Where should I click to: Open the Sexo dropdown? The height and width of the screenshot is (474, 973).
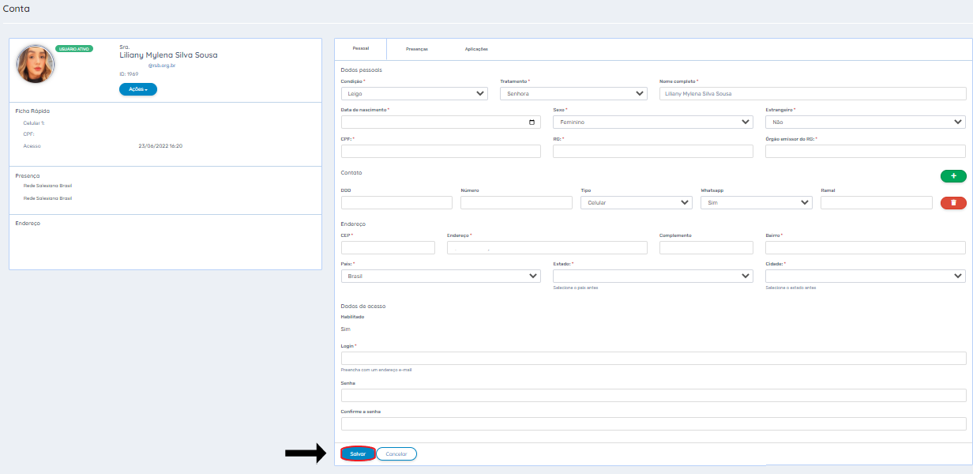(x=652, y=122)
